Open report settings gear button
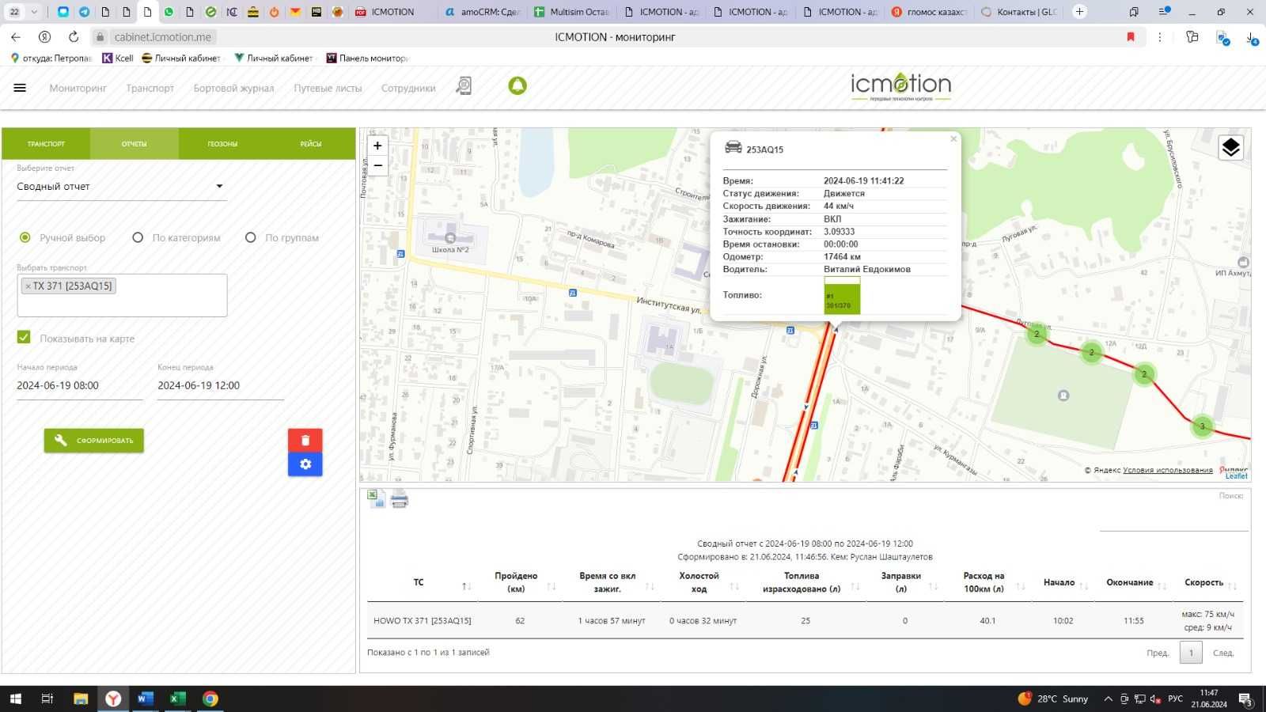The height and width of the screenshot is (712, 1266). 305,464
